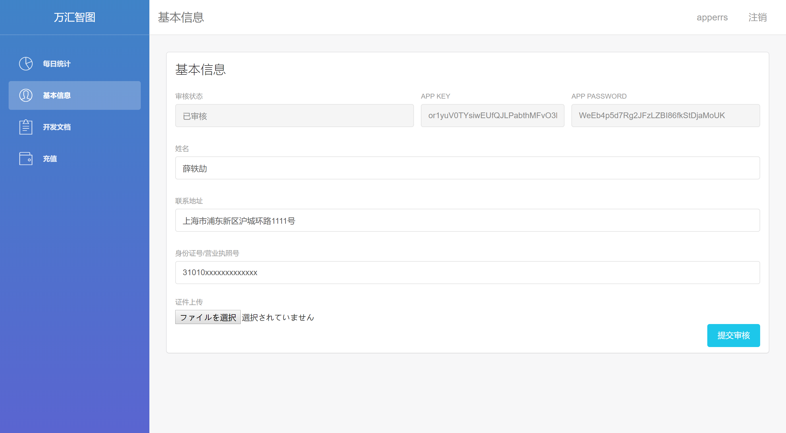Click the 万汇智图 logo title

pyautogui.click(x=74, y=18)
